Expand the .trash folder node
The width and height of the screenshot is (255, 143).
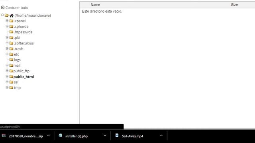pyautogui.click(x=7, y=48)
